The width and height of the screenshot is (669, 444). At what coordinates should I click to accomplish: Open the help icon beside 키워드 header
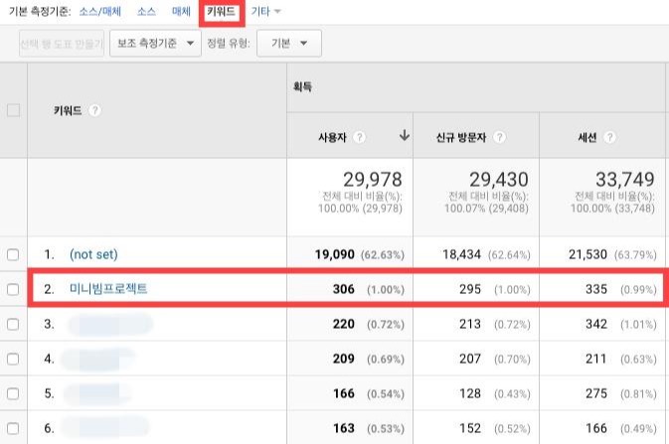(x=94, y=111)
